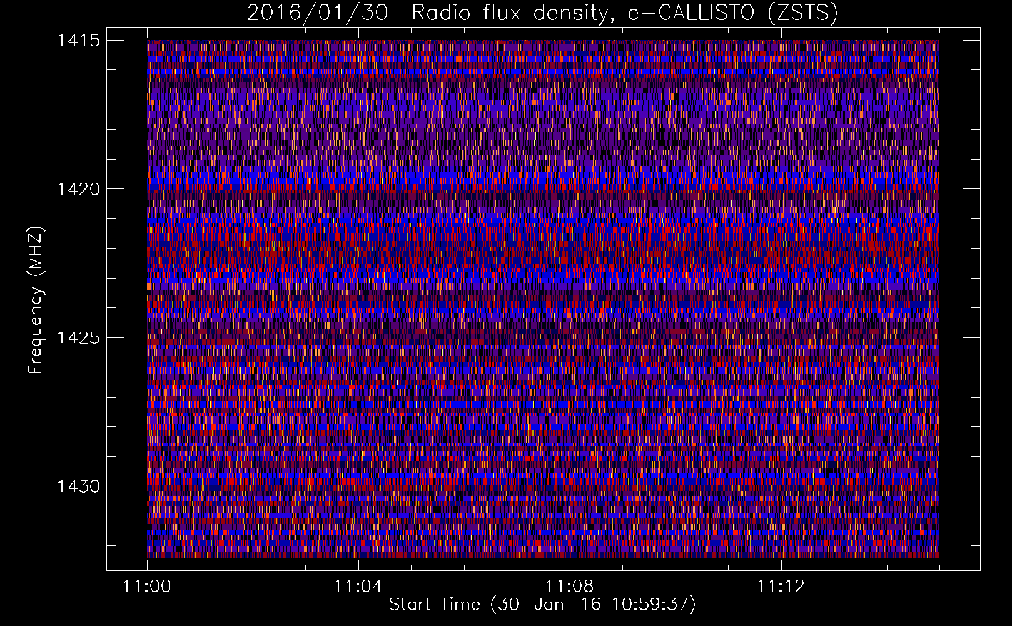Click the 11:04 time axis label
This screenshot has height=626, width=1012.
click(358, 587)
